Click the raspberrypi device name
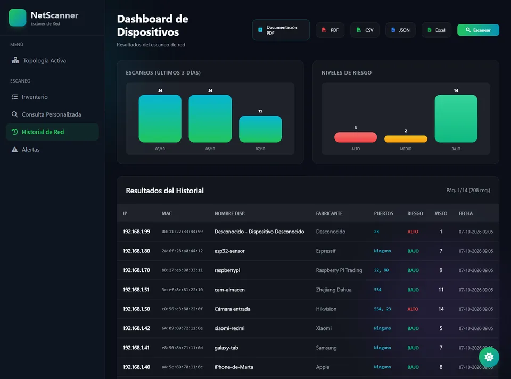 coord(227,270)
